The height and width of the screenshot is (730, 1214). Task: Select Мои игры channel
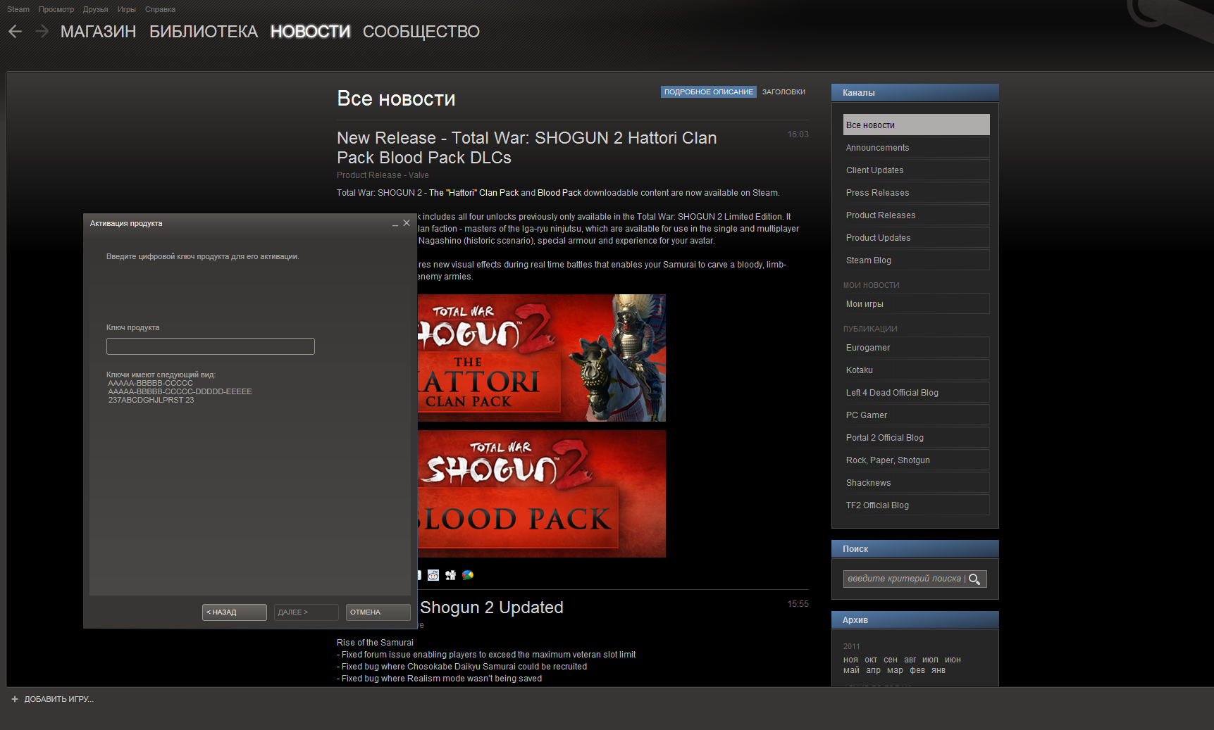click(917, 304)
